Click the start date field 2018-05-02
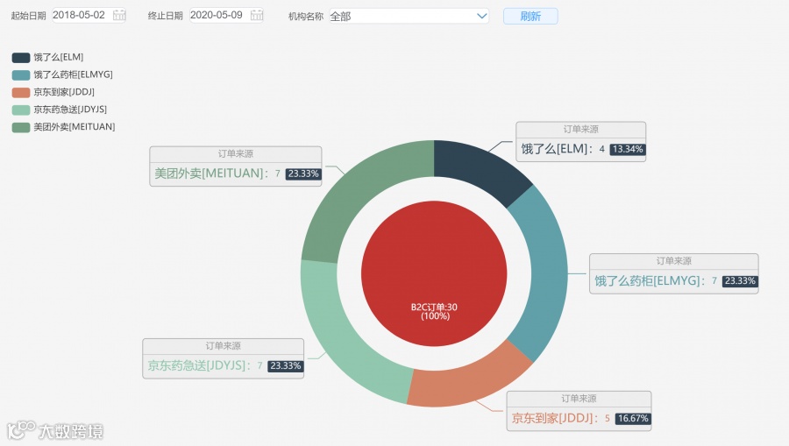 click(x=89, y=15)
